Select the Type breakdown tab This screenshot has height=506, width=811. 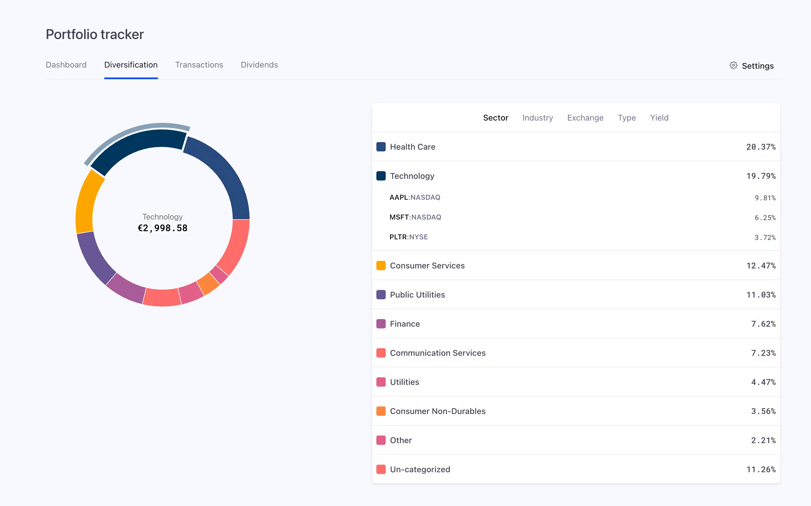[x=627, y=118]
